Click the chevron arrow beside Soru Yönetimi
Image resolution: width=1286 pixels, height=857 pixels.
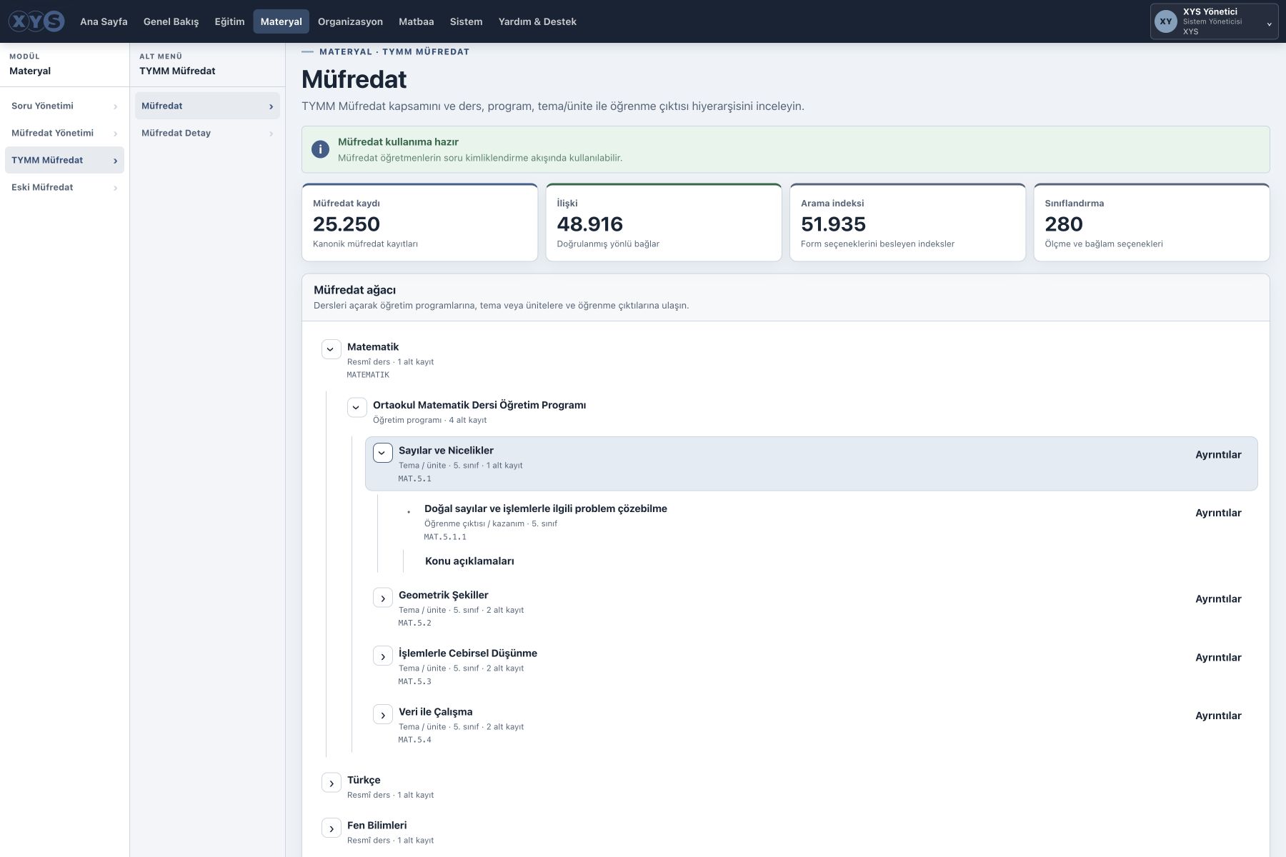pos(115,106)
